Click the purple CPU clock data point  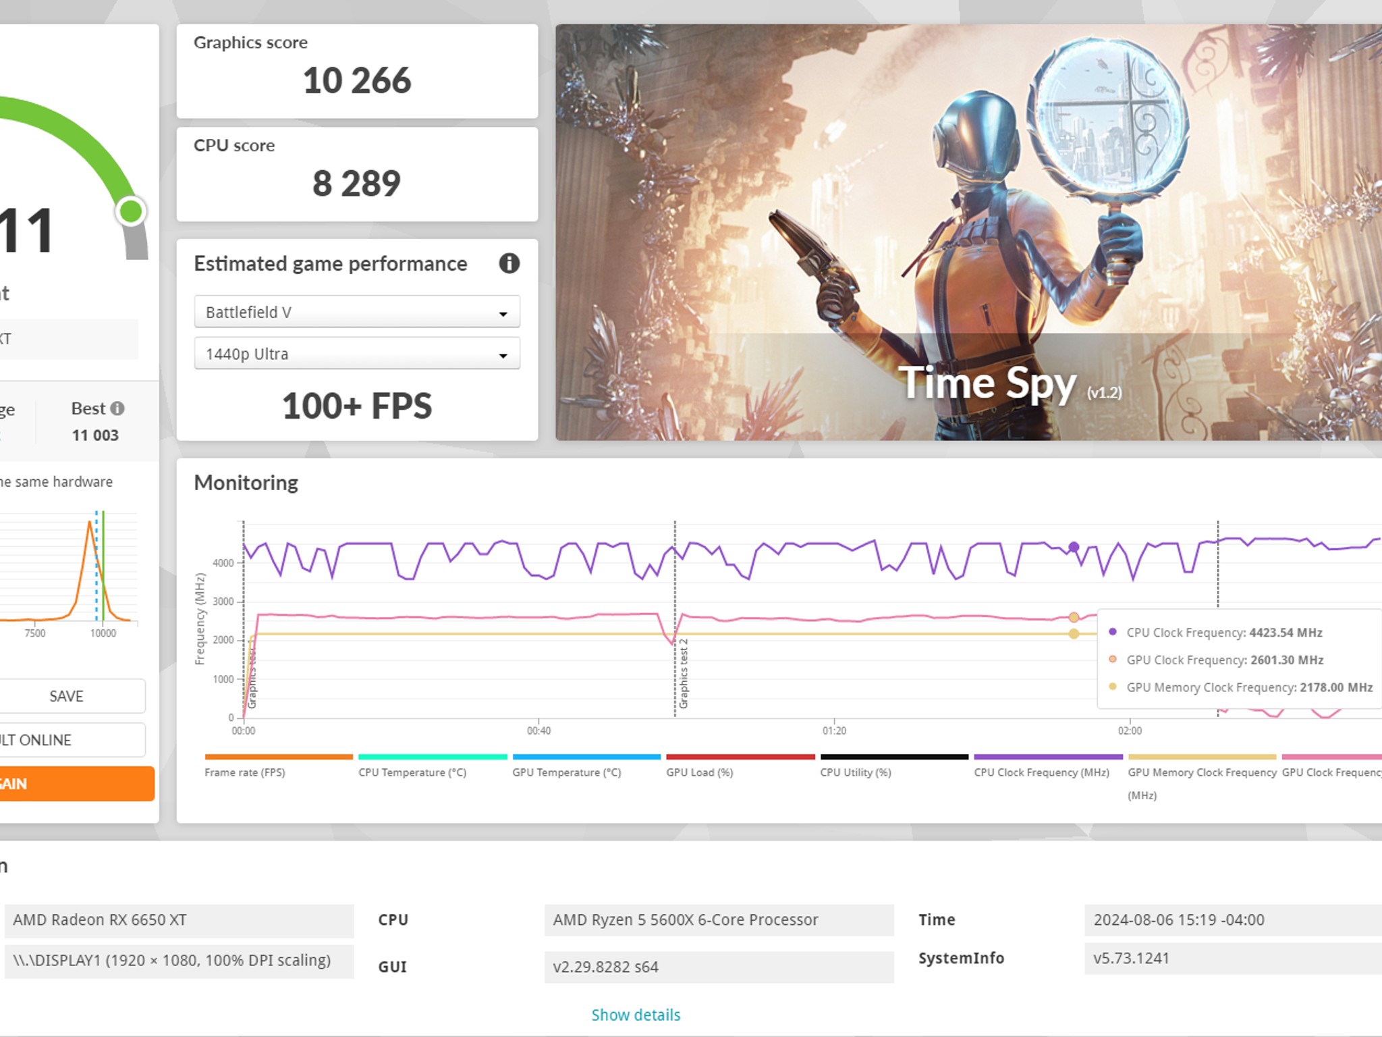tap(1074, 547)
